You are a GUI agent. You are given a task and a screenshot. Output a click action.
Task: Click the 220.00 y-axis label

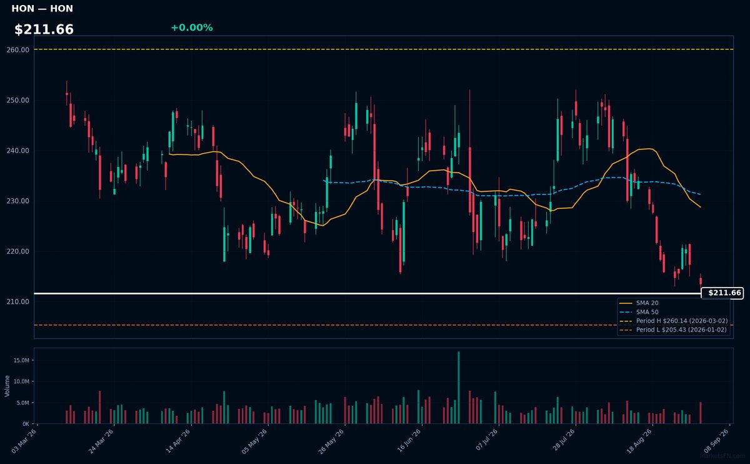tap(18, 251)
